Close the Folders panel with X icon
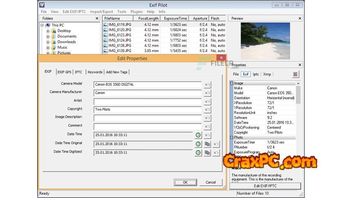The height and width of the screenshot is (198, 342). pos(97,18)
